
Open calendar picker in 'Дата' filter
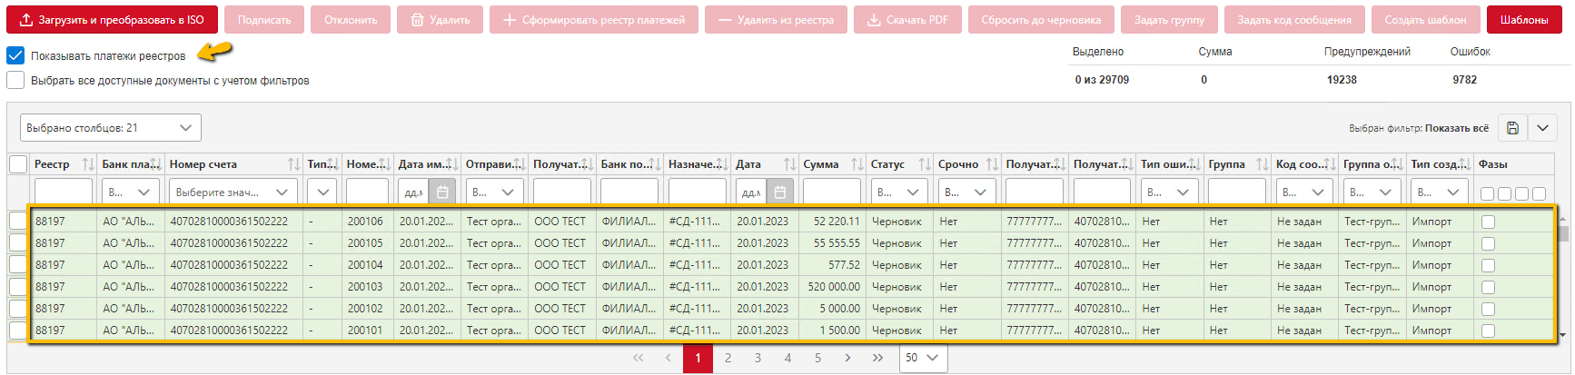780,192
